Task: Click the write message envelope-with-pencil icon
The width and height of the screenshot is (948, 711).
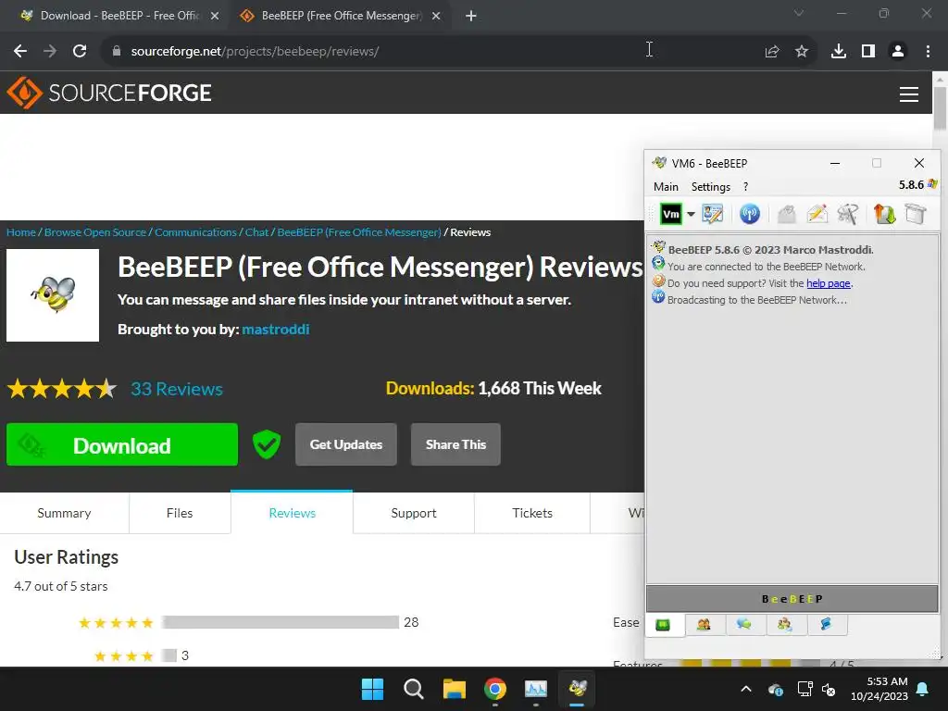Action: (817, 214)
